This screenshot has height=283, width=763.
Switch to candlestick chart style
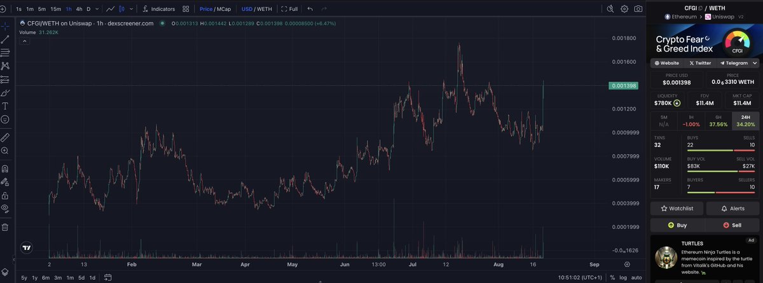tap(121, 9)
